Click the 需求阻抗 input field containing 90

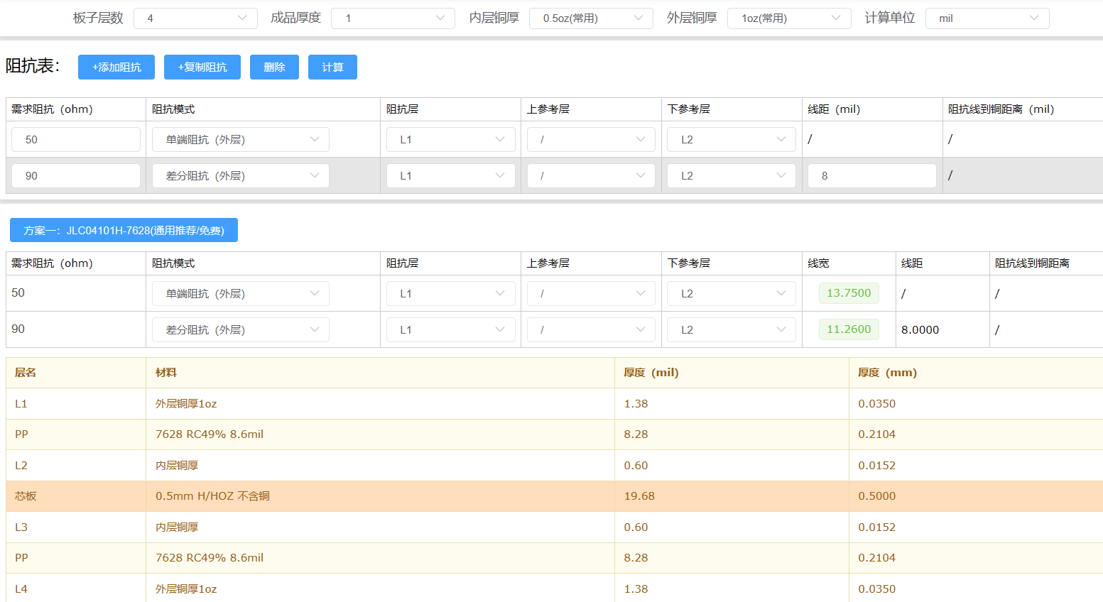point(76,175)
